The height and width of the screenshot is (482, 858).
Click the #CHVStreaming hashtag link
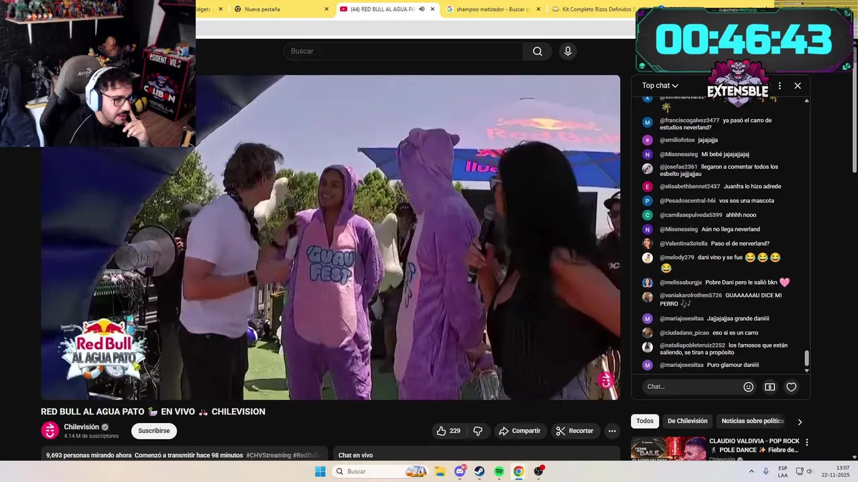tap(268, 455)
